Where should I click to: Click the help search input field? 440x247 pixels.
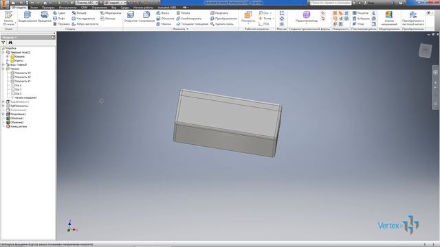[x=331, y=3]
